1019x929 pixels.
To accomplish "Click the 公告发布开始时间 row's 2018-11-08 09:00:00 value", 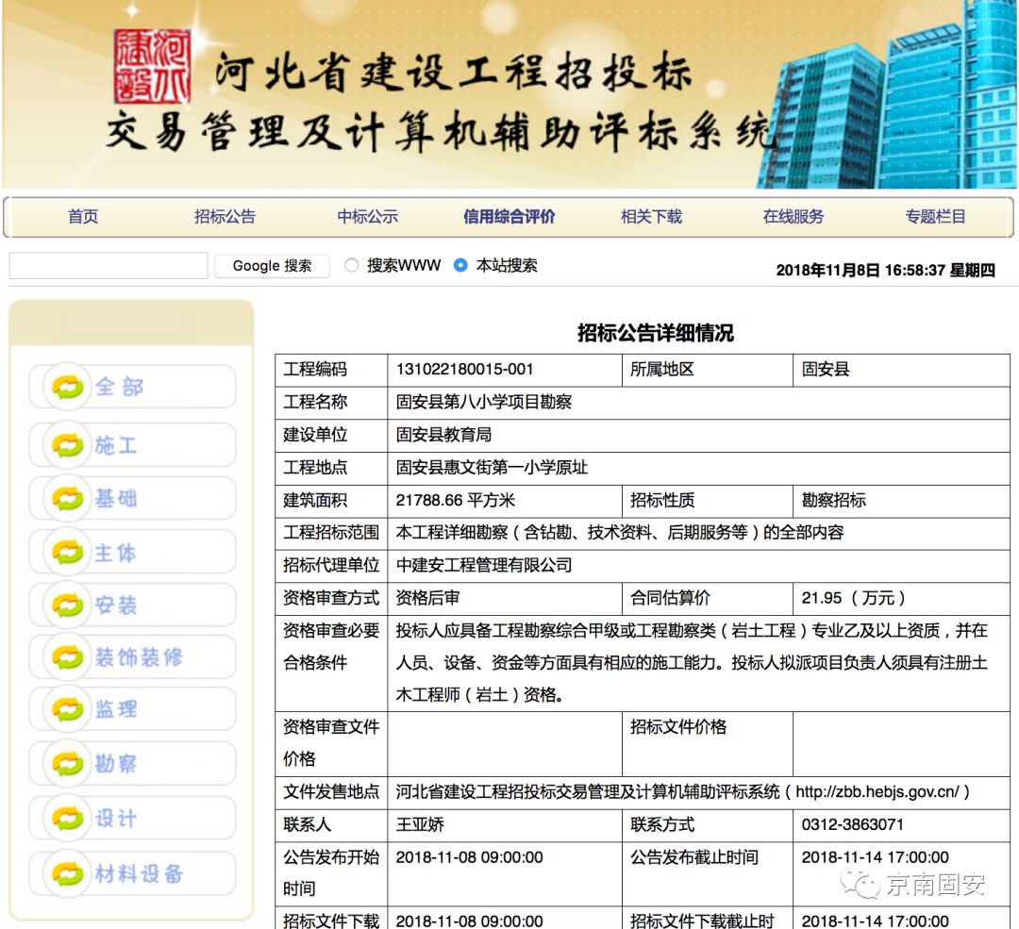I will point(469,857).
